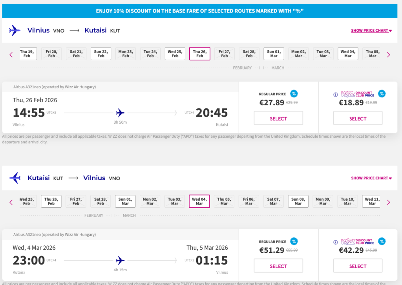
Task: Click the percent discount badge next to €18.89
Action: coord(382,93)
